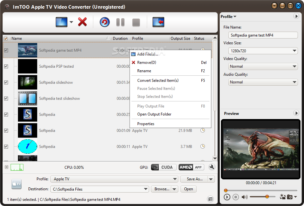This screenshot has height=206, width=304.
Task: Open the Profile panel dropdown header
Action: pyautogui.click(x=228, y=16)
